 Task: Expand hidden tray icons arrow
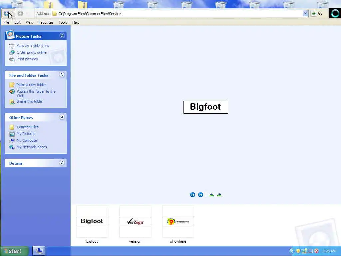point(292,251)
